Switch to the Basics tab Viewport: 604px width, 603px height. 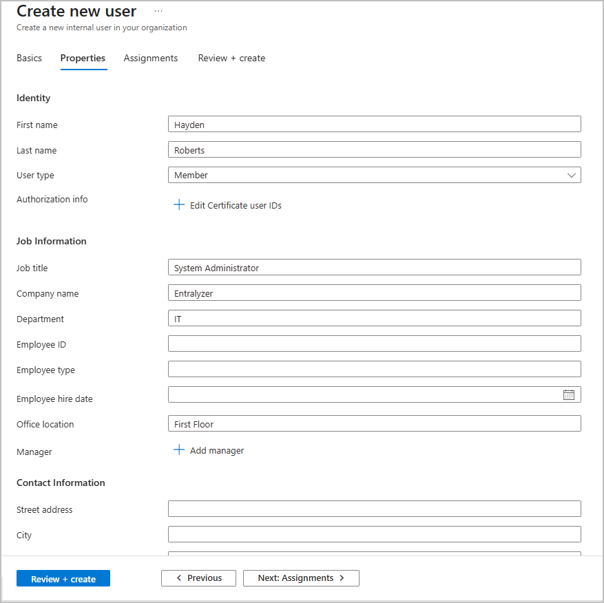coord(29,59)
